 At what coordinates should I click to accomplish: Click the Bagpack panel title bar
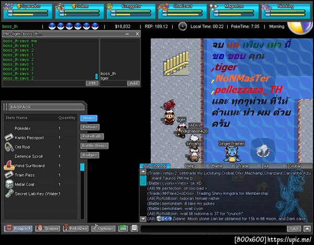46,107
